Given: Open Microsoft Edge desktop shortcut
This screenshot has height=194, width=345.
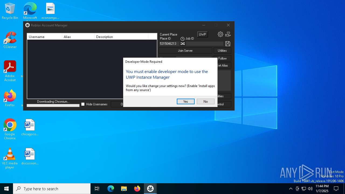Looking at the screenshot, I should tap(30, 11).
